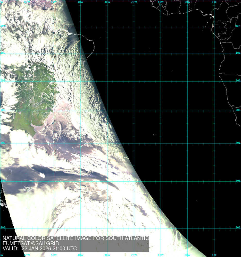This screenshot has height=257, width=241.
Task: Click the 00W longitude label along the bottom
Action: point(187,255)
